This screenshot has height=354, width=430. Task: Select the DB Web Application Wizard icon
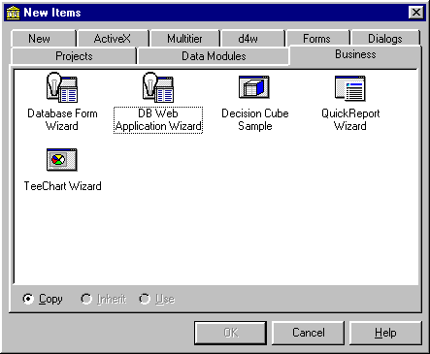158,87
